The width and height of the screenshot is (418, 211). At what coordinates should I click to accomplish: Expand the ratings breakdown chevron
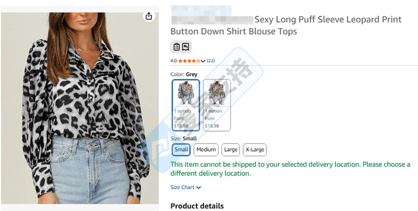[203, 61]
